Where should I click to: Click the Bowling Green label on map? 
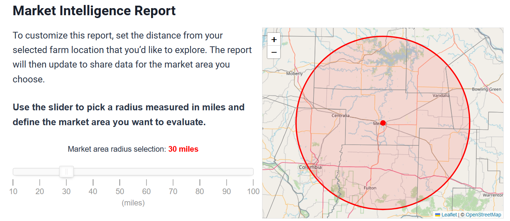point(486,89)
